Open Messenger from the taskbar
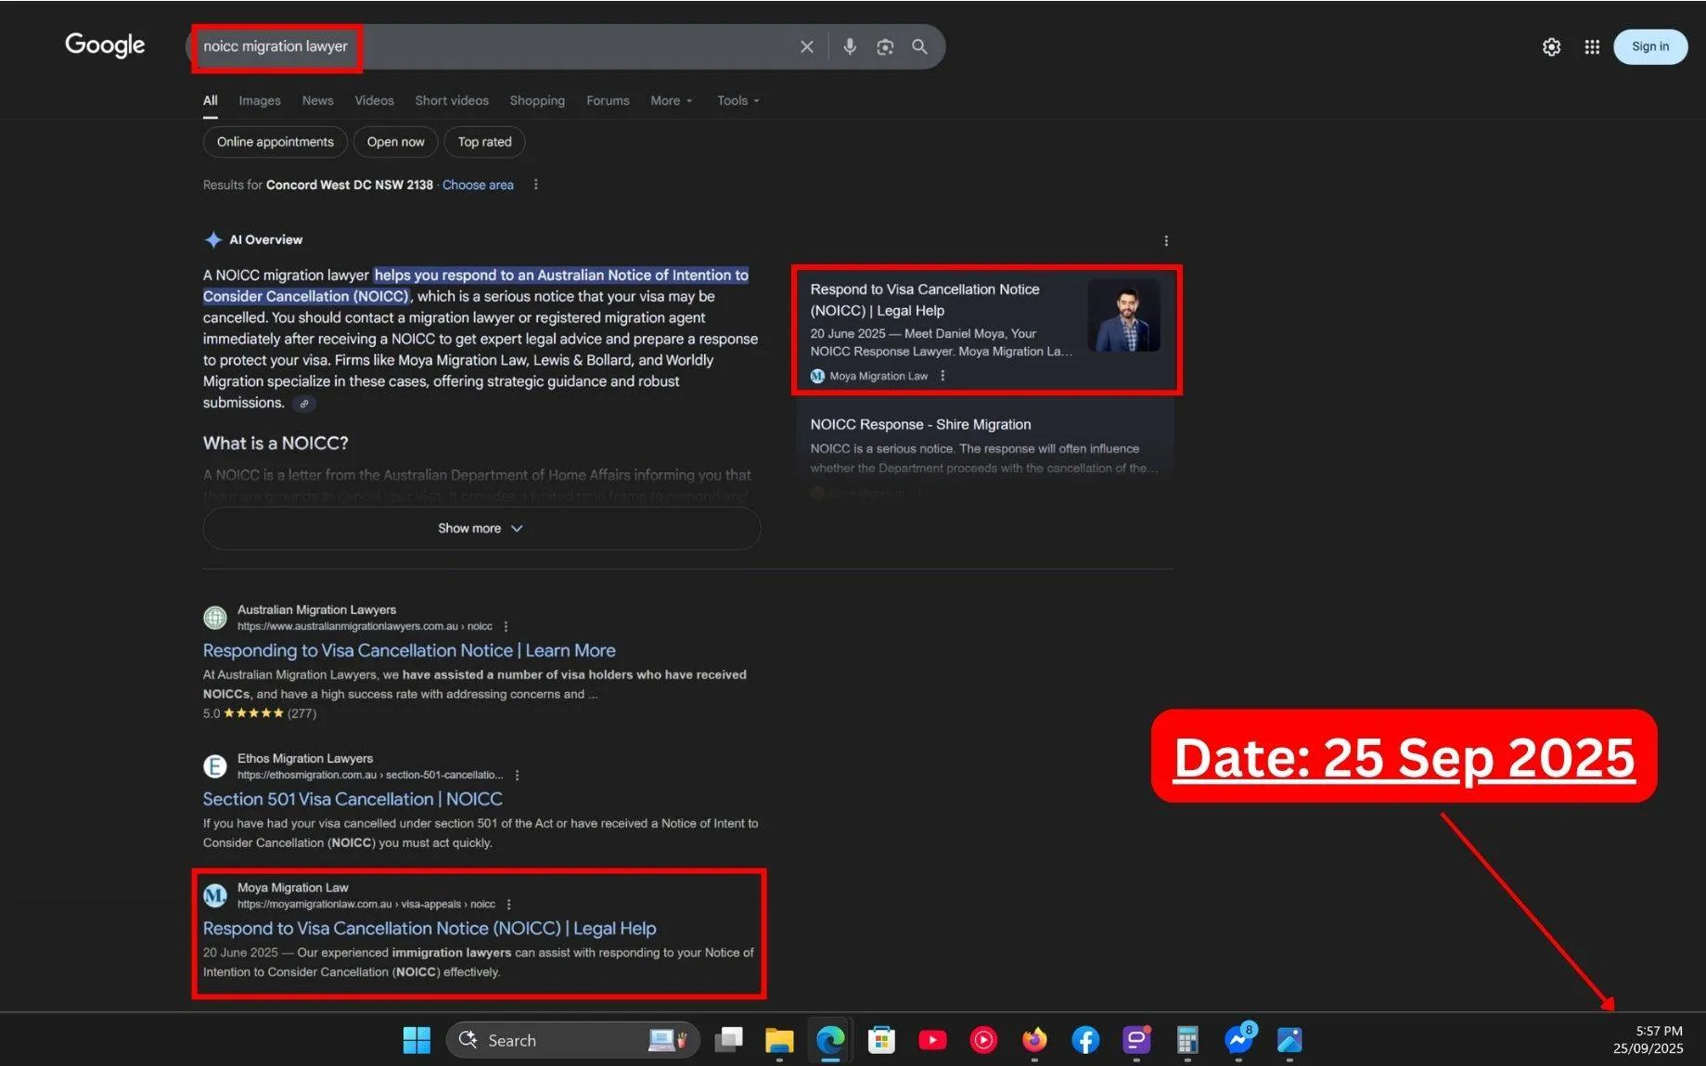The width and height of the screenshot is (1706, 1066). tap(1238, 1040)
